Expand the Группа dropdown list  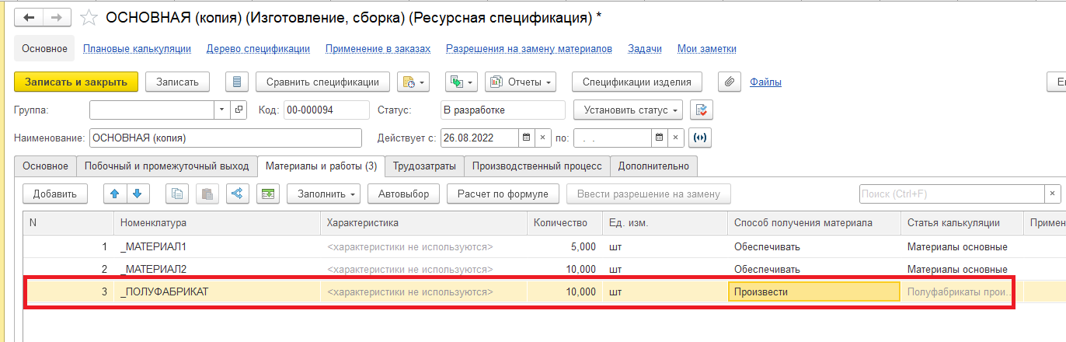click(x=221, y=110)
